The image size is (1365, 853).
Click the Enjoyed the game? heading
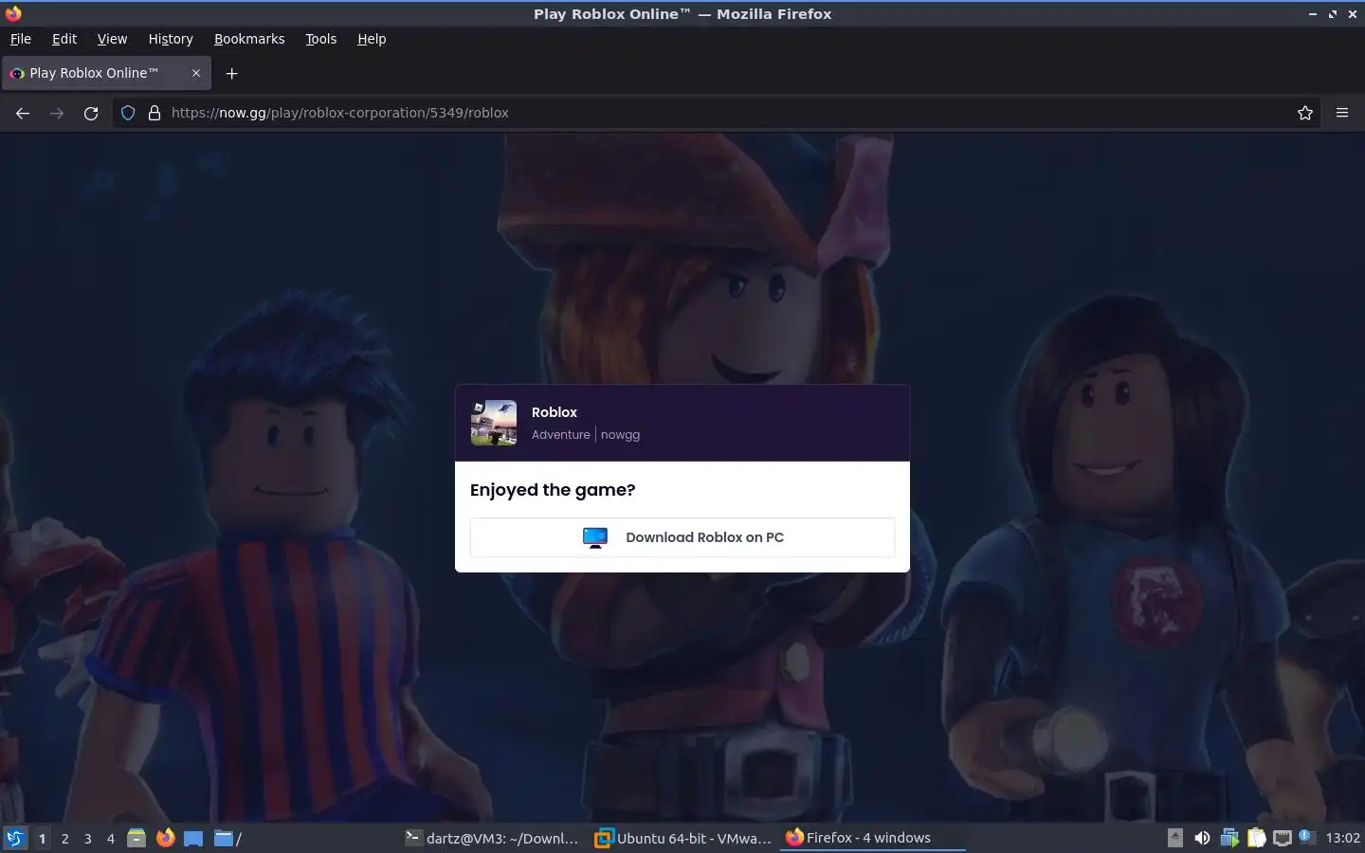(553, 490)
